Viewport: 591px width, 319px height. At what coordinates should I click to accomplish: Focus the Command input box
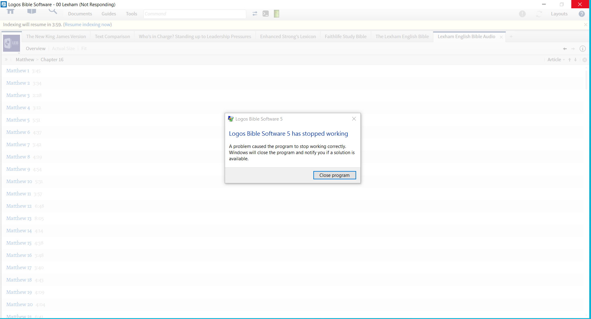tap(195, 14)
